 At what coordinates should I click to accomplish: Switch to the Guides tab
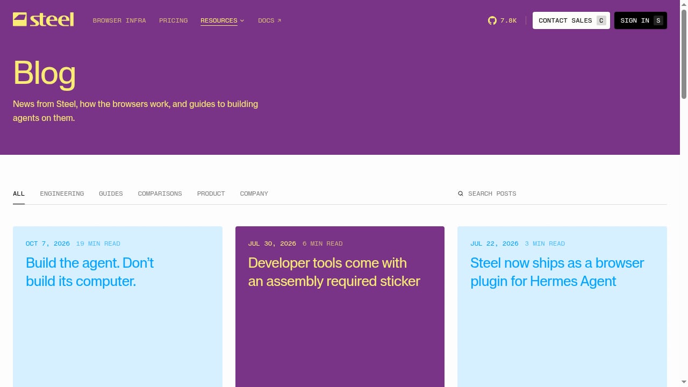point(111,193)
